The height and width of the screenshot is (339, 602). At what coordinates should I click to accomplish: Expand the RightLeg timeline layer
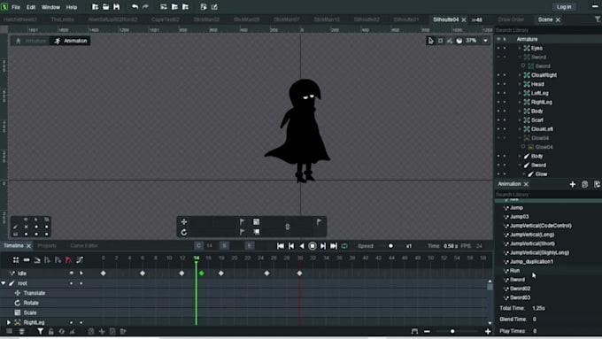(x=8, y=322)
